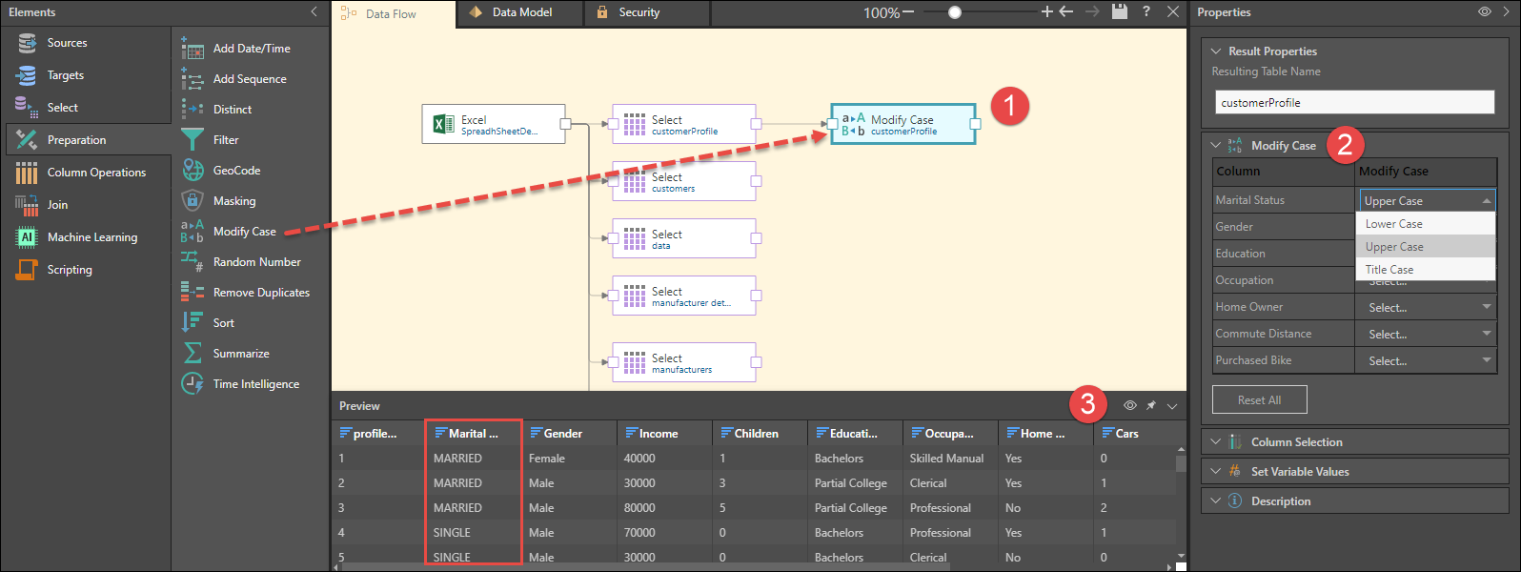The image size is (1521, 572).
Task: Click the zoom slider handle
Action: tap(955, 12)
